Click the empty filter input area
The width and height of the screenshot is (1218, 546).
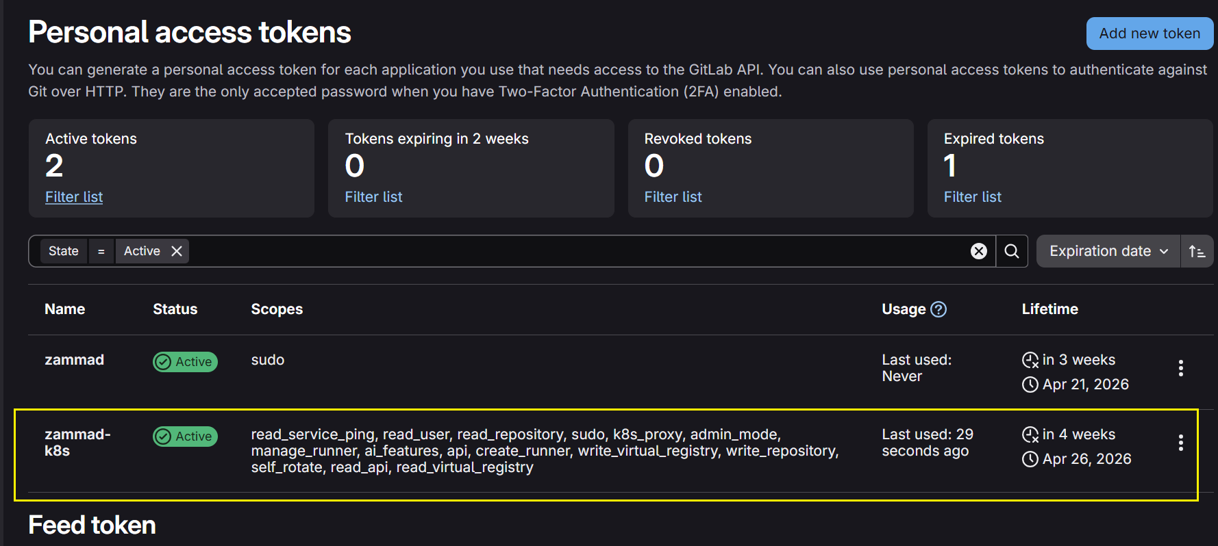pyautogui.click(x=575, y=251)
